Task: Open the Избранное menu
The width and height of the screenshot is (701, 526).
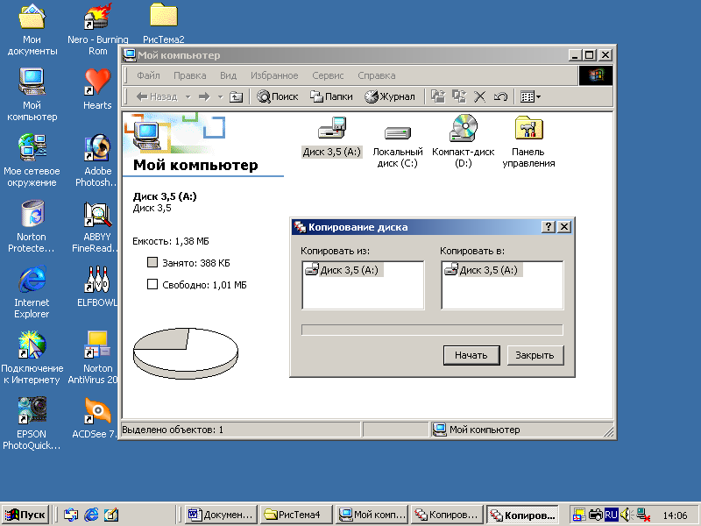Action: coord(274,75)
